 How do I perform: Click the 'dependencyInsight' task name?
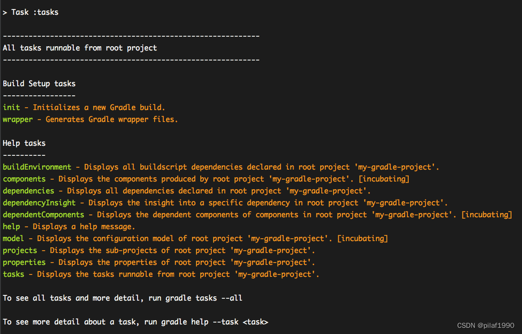pos(39,203)
